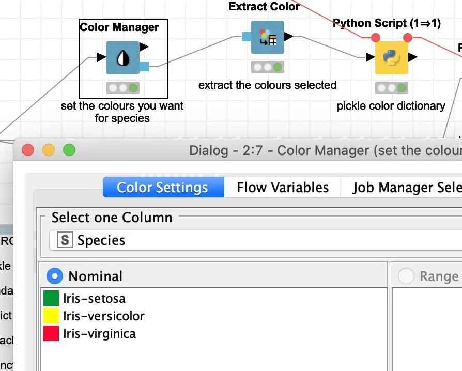Stay on the Color Settings tab
The height and width of the screenshot is (371, 462).
point(163,187)
